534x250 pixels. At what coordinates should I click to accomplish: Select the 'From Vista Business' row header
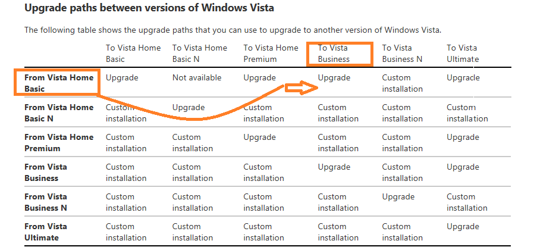pyautogui.click(x=46, y=173)
